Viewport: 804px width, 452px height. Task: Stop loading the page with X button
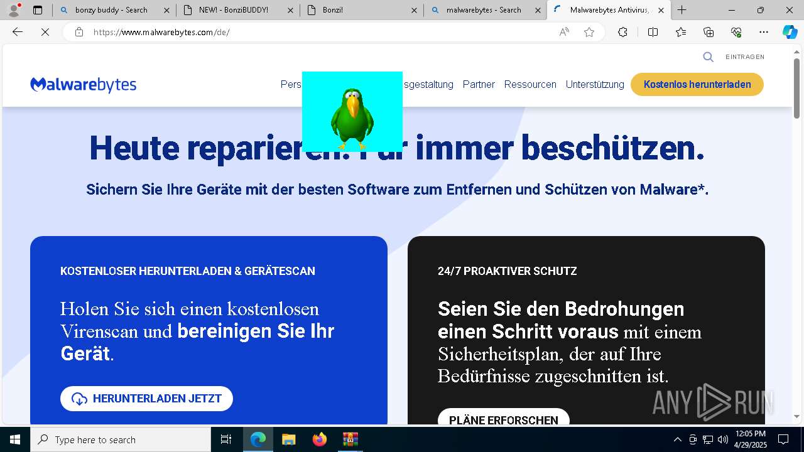(x=45, y=32)
